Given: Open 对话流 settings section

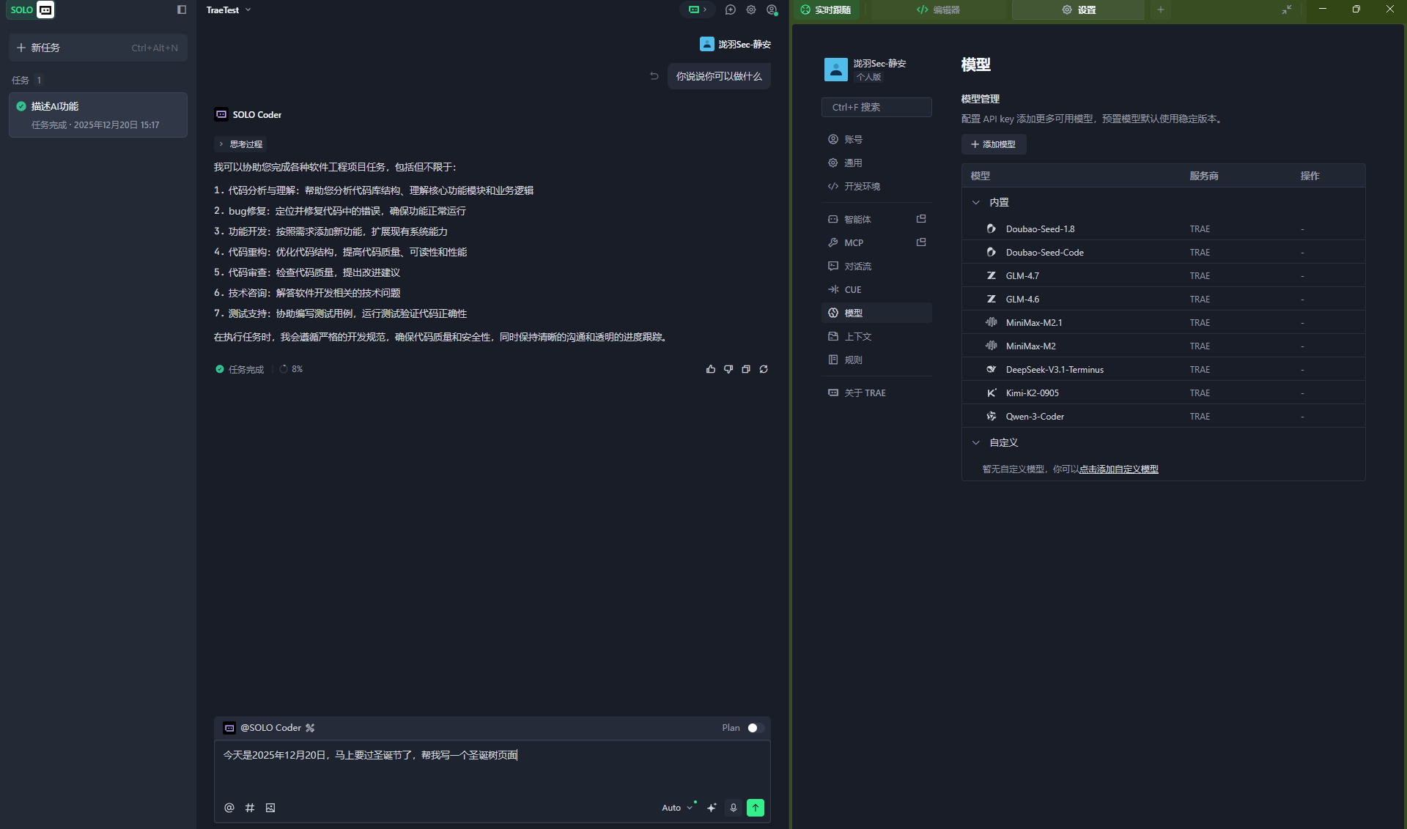Looking at the screenshot, I should (x=876, y=266).
